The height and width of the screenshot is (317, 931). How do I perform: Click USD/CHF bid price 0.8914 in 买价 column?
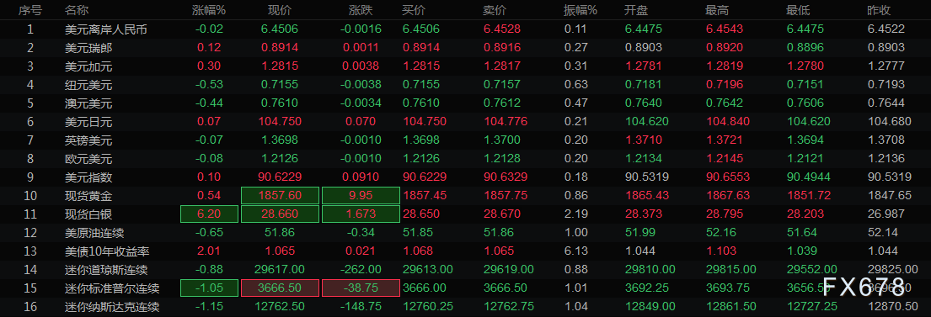pos(421,48)
